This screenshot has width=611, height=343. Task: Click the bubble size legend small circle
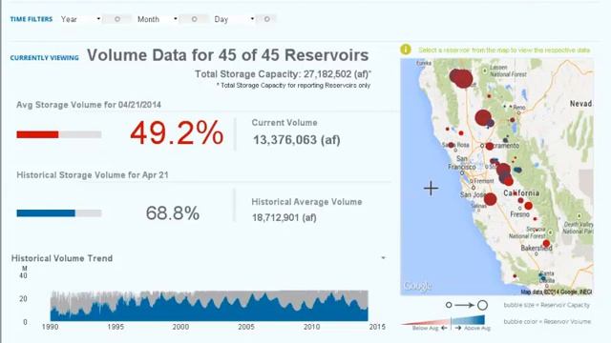point(449,305)
